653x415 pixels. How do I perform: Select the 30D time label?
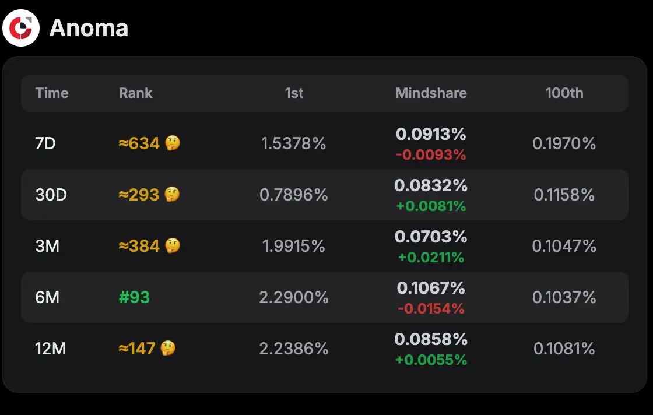[51, 195]
